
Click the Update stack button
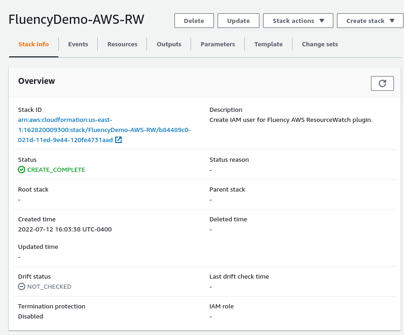pos(238,21)
